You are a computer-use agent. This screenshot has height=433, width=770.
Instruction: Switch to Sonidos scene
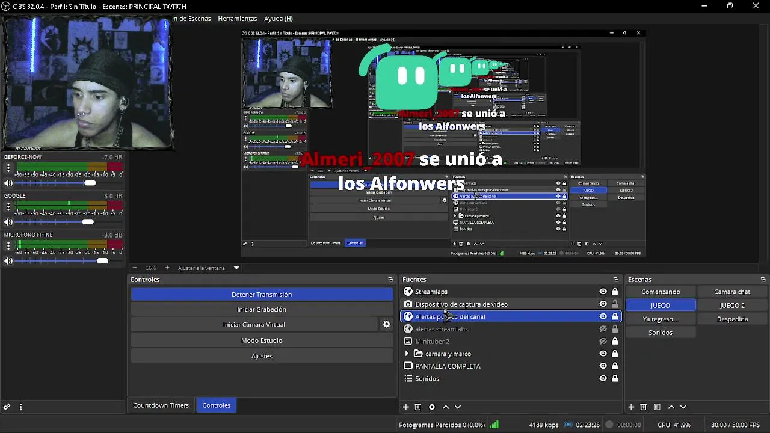point(661,333)
